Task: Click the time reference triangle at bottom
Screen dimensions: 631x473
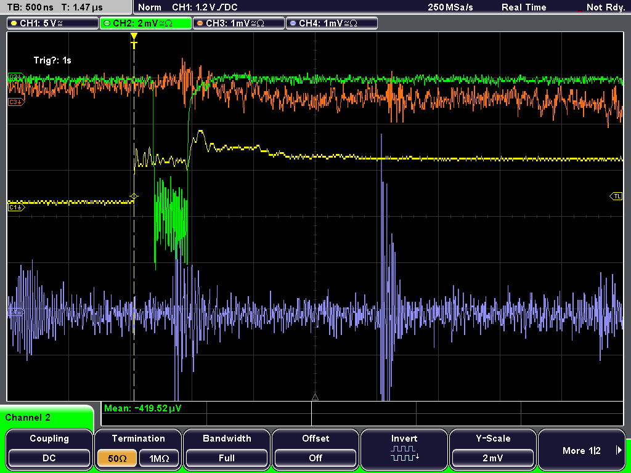Action: click(315, 397)
